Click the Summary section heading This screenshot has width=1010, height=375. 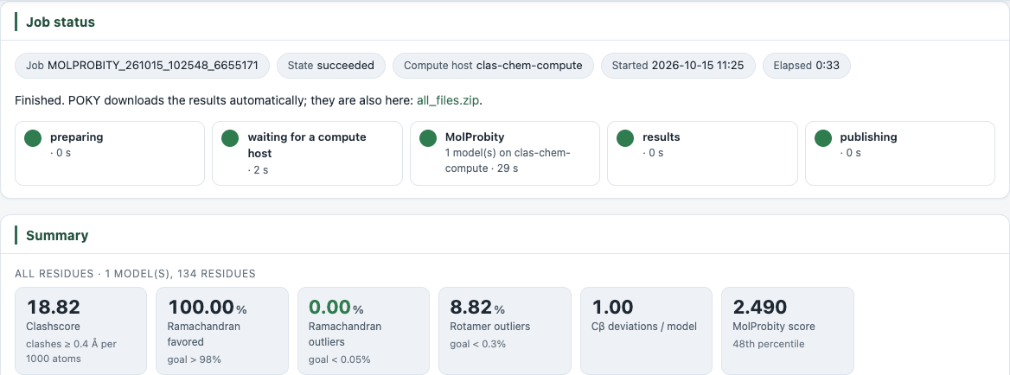[x=57, y=235]
